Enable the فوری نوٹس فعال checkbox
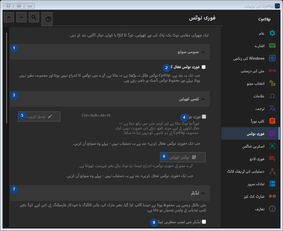 click(x=203, y=67)
